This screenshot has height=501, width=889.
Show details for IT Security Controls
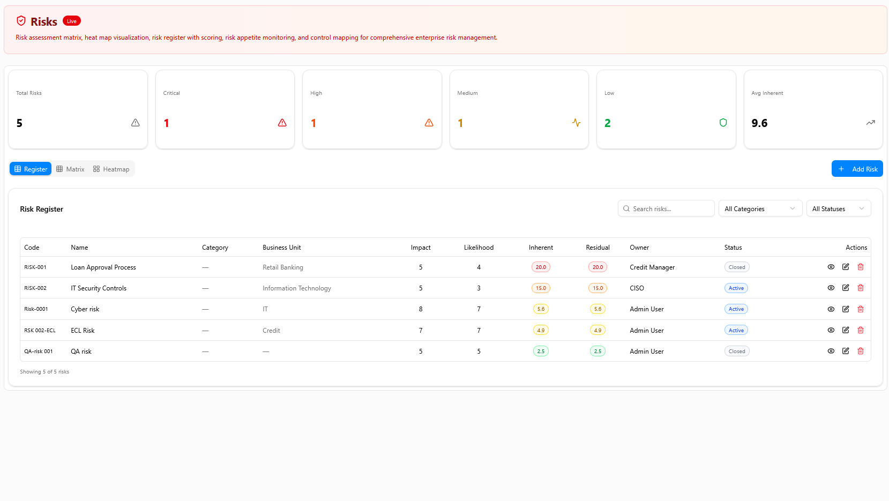click(x=831, y=288)
